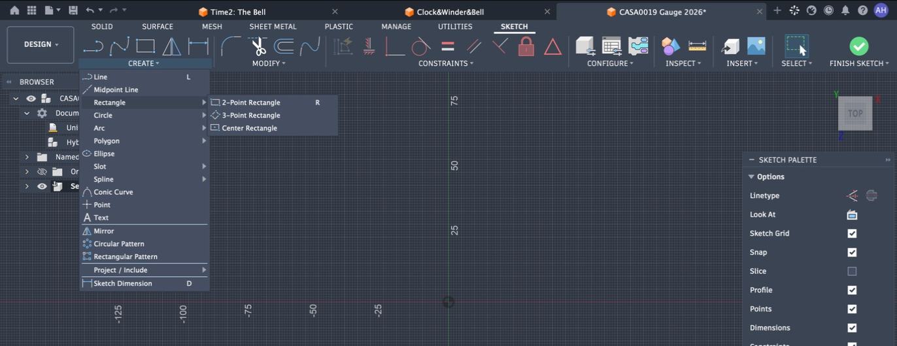Screen dimensions: 897x346
Task: Choose 3-Point Rectangle from submenu
Action: tap(273, 116)
